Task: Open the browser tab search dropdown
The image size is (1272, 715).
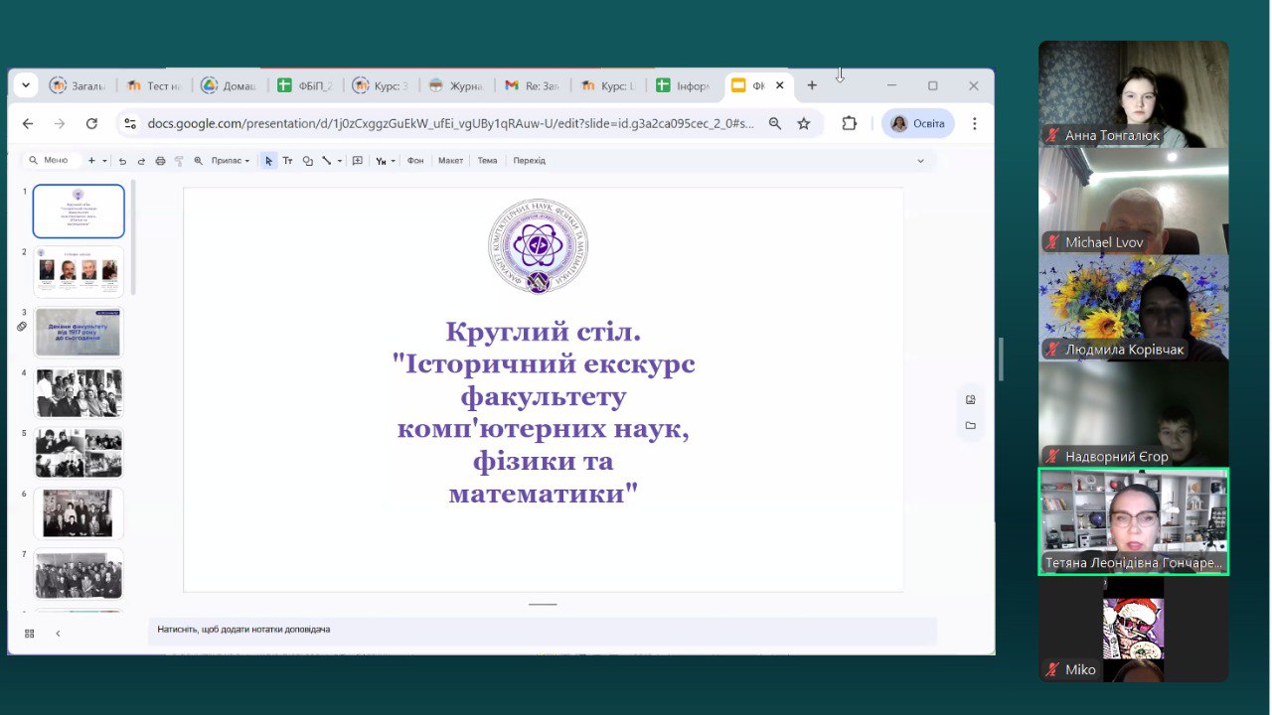Action: (x=26, y=85)
